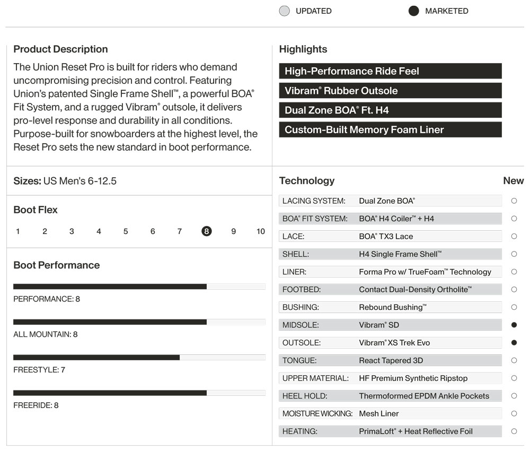Screen dimensions: 530x451
Task: Select the highlighted boot flex number 8
Action: point(206,231)
